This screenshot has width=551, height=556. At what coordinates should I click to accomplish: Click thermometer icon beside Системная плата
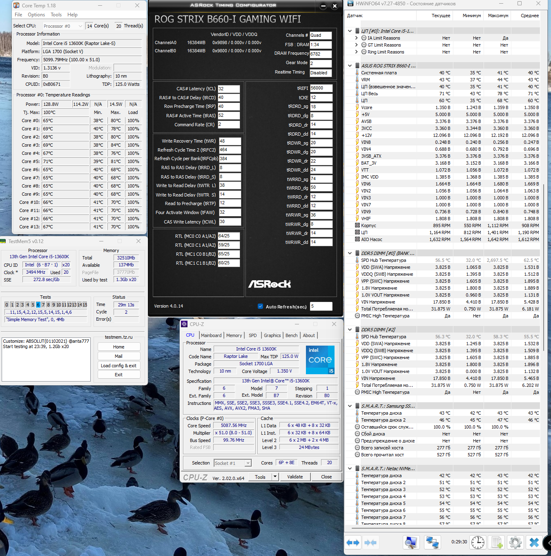(x=357, y=73)
